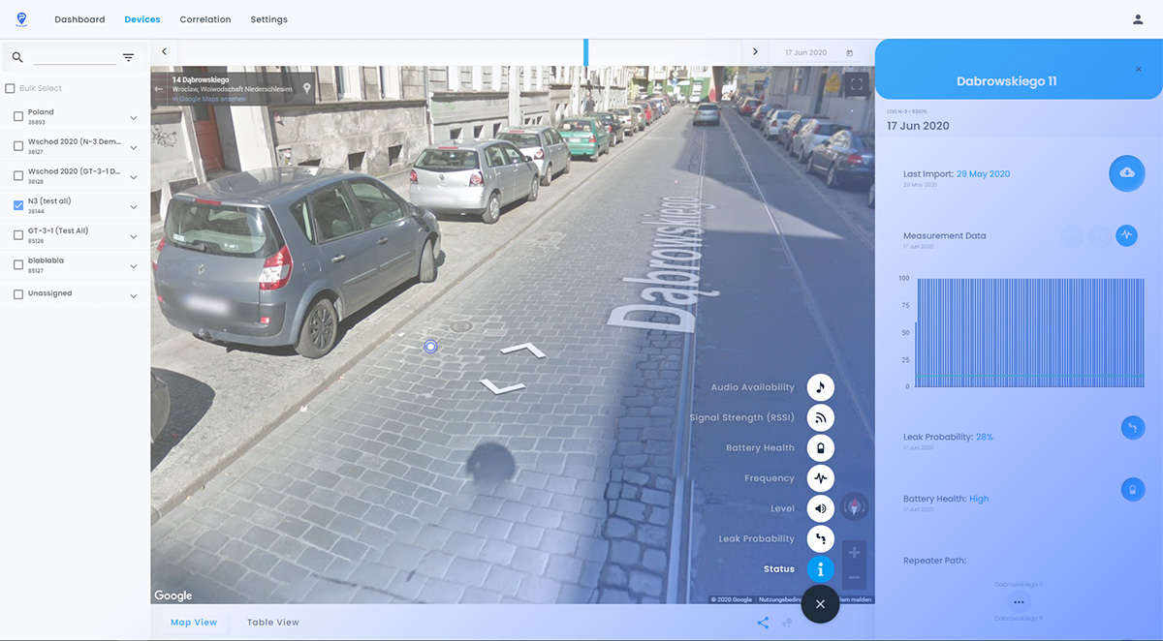Viewport: 1163px width, 641px height.
Task: Click the Street View back arrow
Action: point(159,89)
